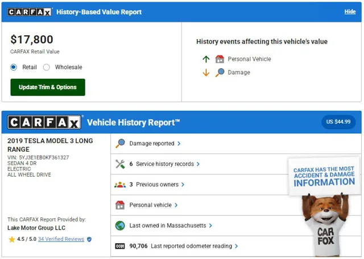
Task: Click the Massachusetts globe icon
Action: [120, 225]
